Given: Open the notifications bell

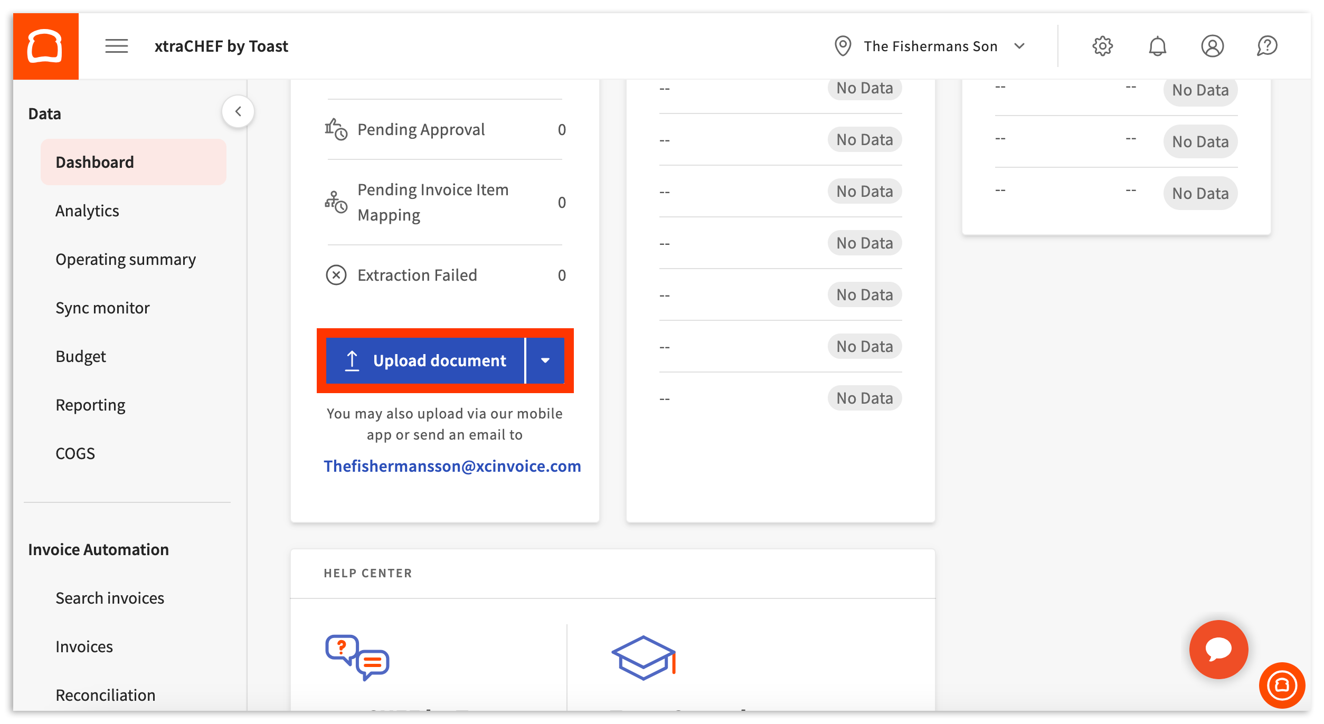Looking at the screenshot, I should (1157, 46).
